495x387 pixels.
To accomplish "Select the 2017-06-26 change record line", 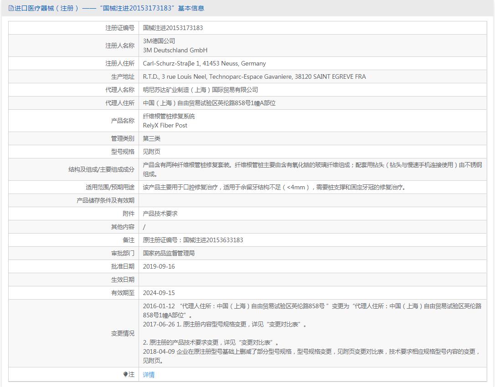I will (x=225, y=324).
